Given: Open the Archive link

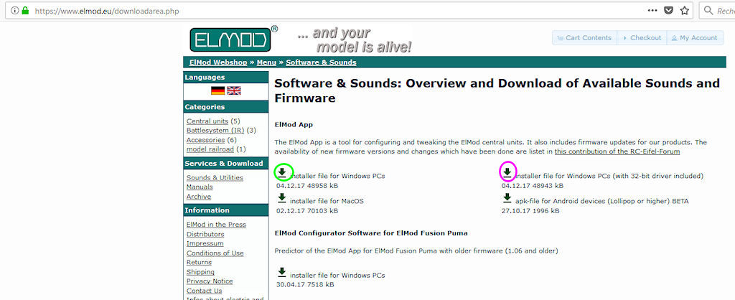Looking at the screenshot, I should pyautogui.click(x=199, y=197).
